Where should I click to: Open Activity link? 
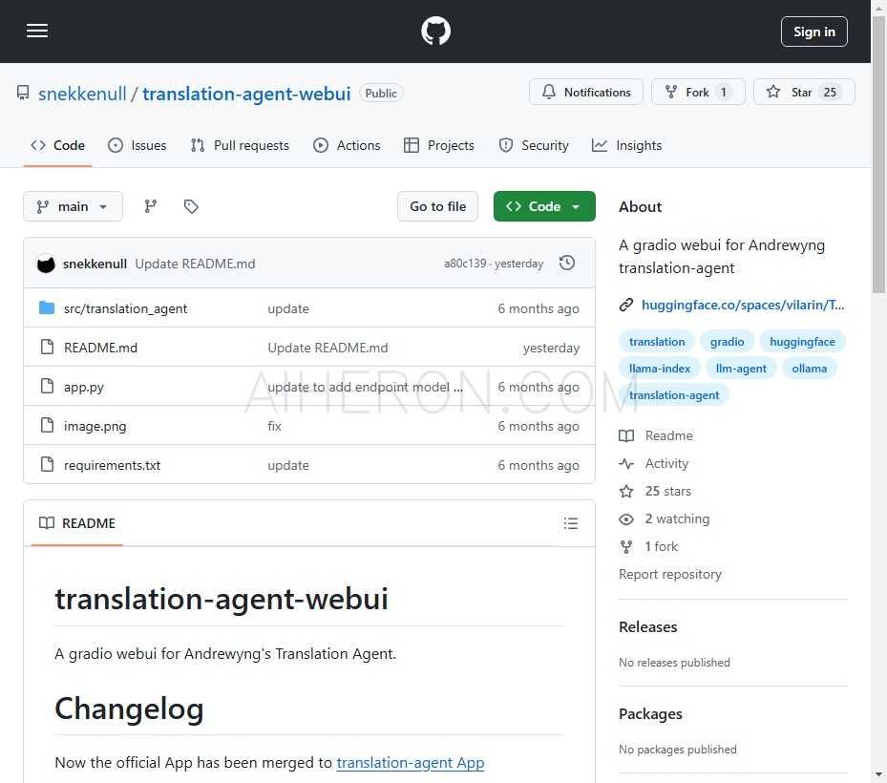tap(654, 463)
